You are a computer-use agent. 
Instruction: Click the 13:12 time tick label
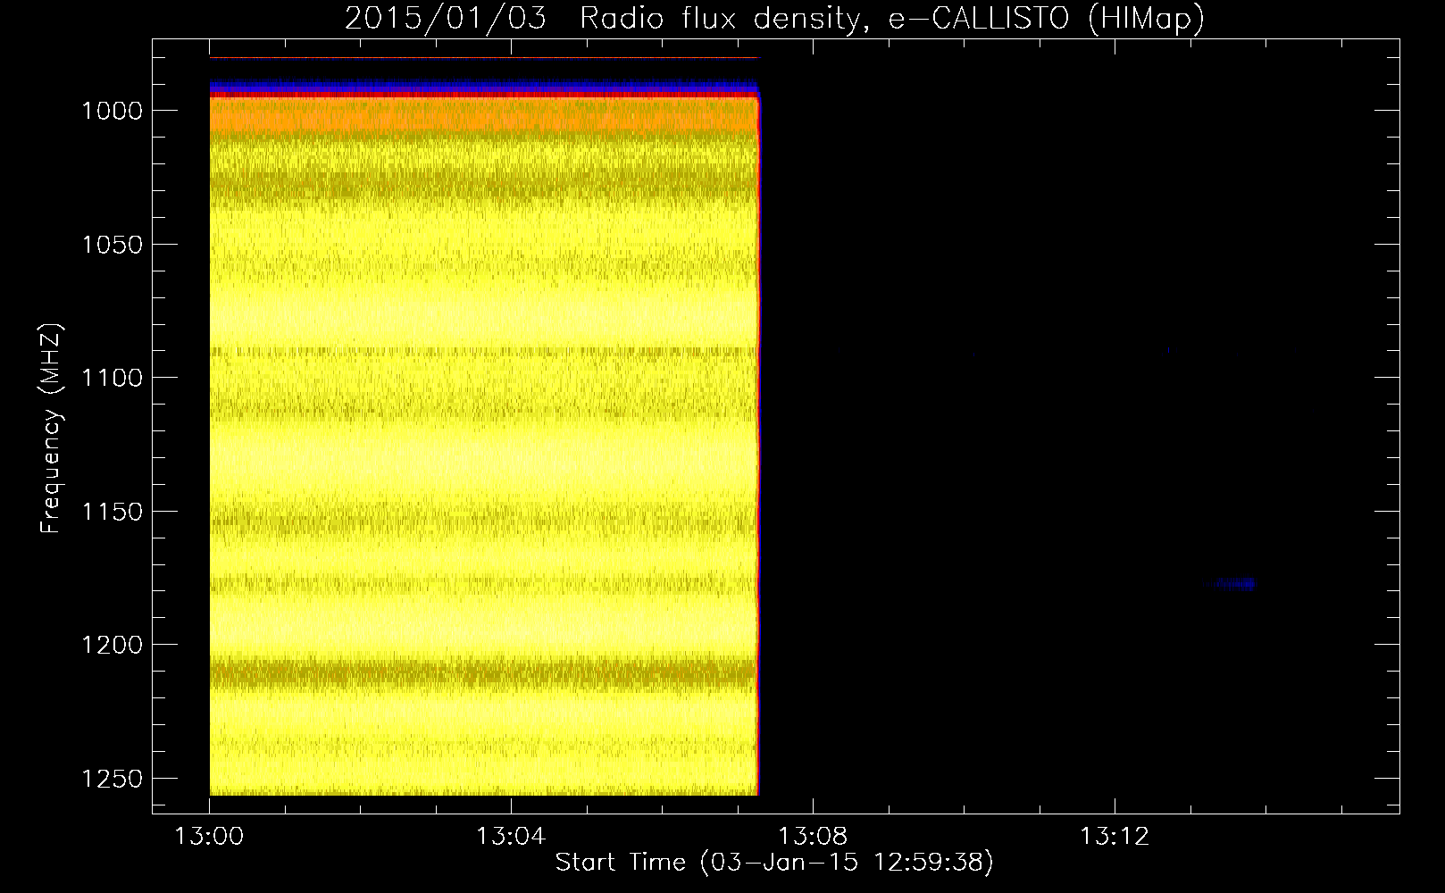tap(1115, 837)
